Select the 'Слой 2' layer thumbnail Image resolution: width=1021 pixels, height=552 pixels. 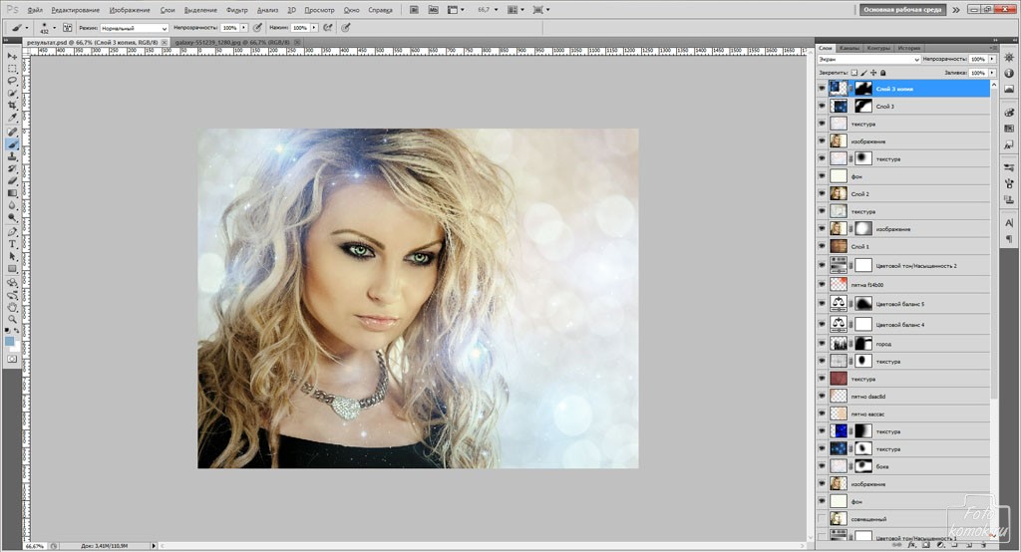tap(838, 193)
